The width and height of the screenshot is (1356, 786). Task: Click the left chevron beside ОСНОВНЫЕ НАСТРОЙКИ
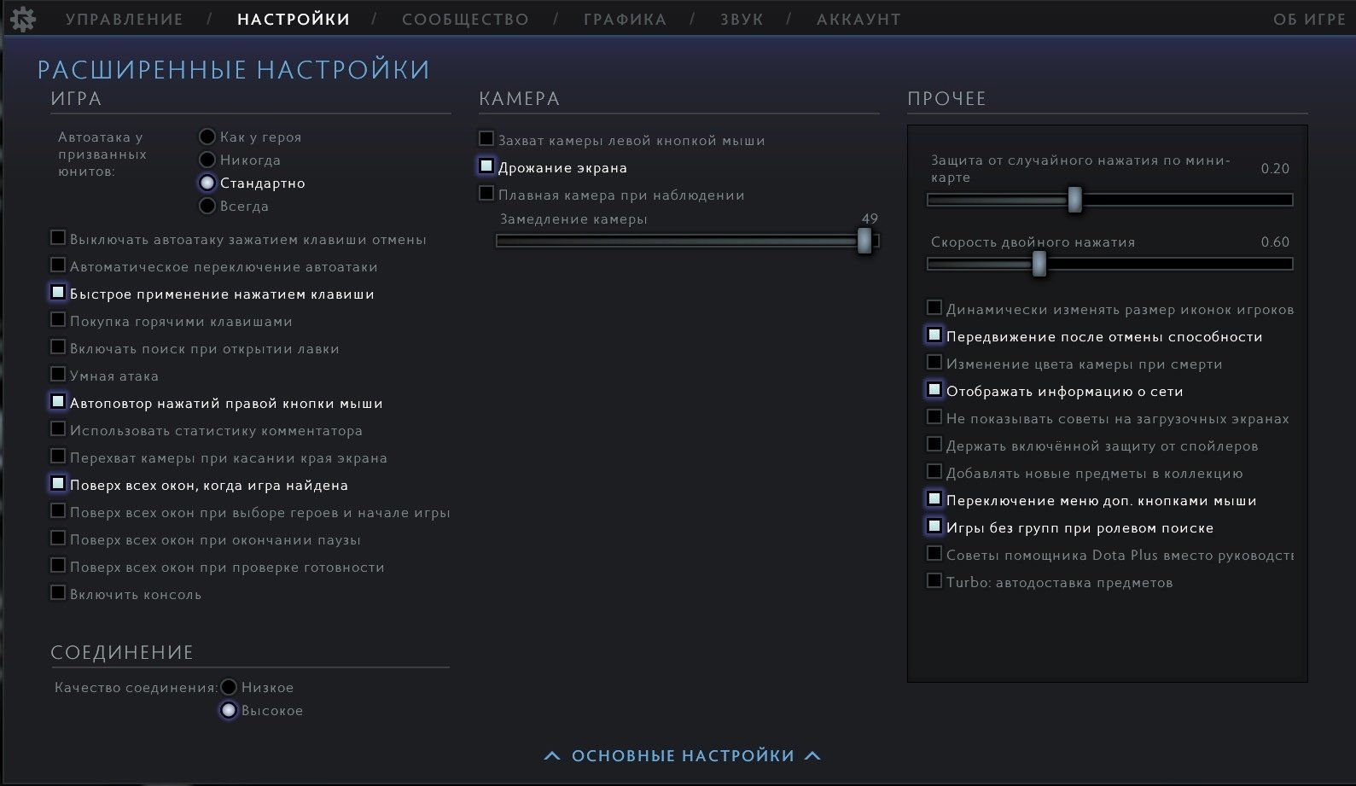coord(553,755)
